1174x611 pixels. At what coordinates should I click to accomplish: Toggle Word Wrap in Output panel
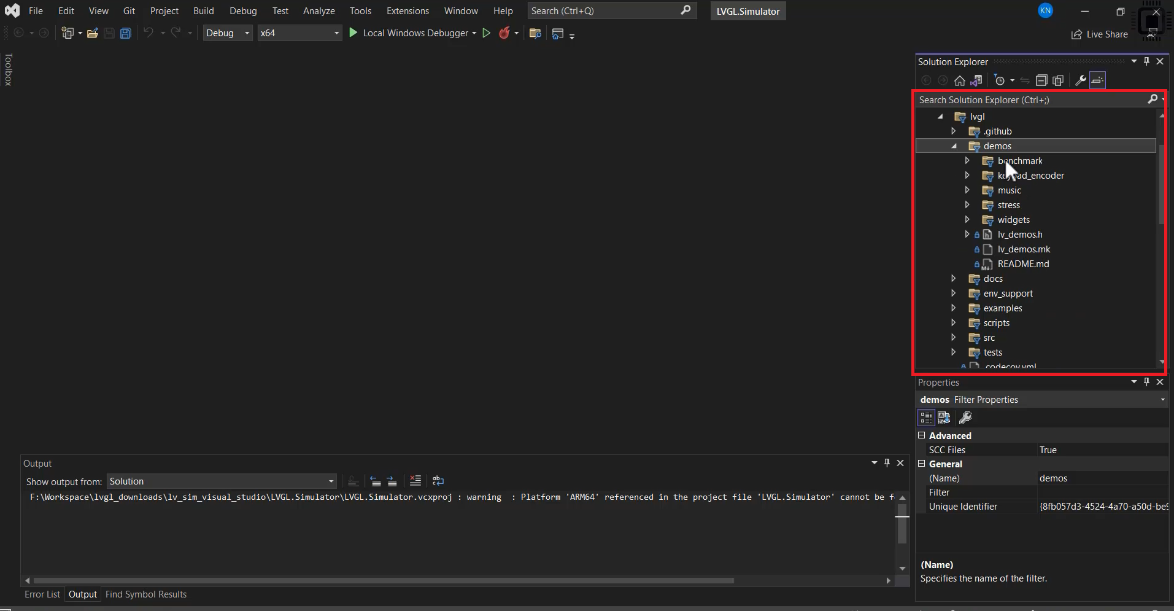pos(438,481)
